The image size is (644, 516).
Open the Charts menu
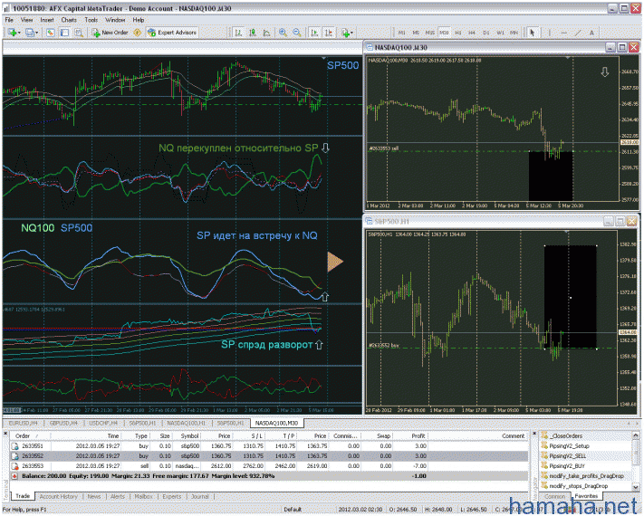pos(69,20)
